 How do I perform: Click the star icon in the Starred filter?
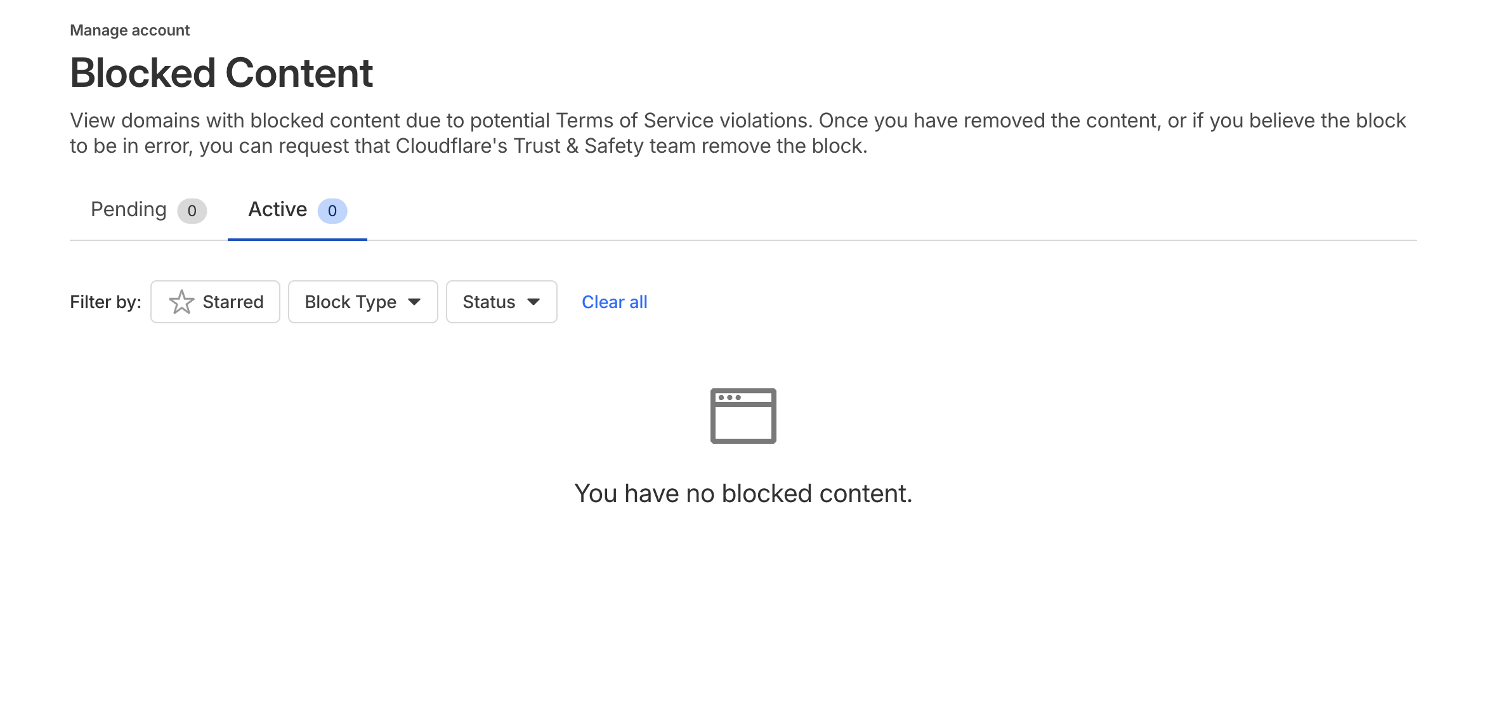181,302
